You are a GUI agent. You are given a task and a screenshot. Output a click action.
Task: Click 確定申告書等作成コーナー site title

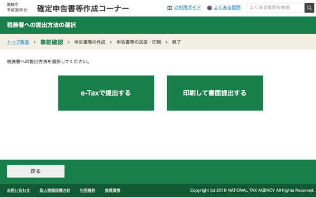83,8
